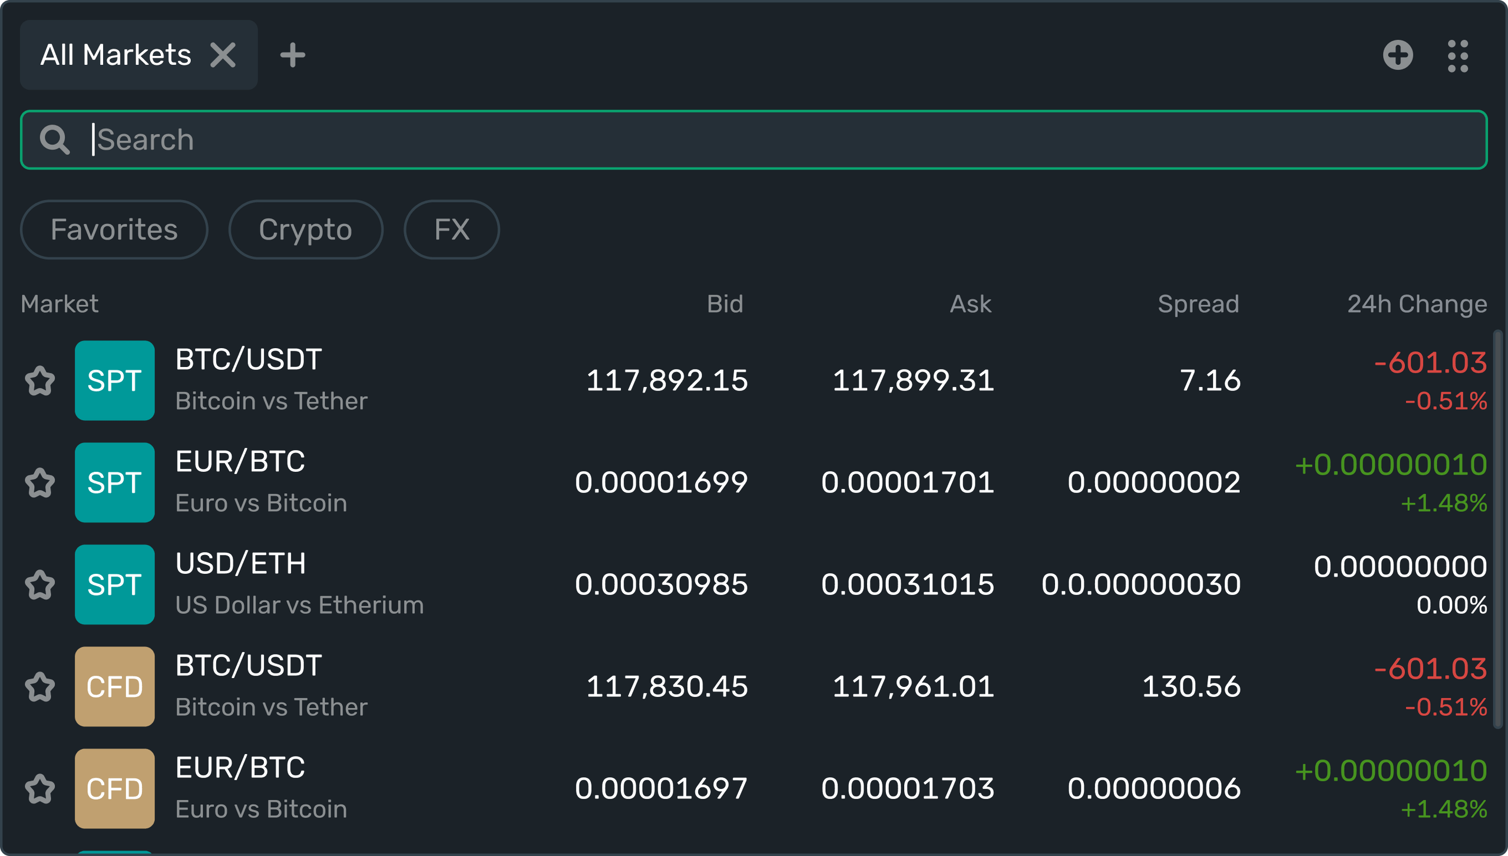Image resolution: width=1508 pixels, height=856 pixels.
Task: Click the ask value 0.00001703
Action: 907,788
